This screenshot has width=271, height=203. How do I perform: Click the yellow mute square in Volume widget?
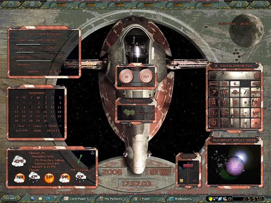tap(181, 180)
